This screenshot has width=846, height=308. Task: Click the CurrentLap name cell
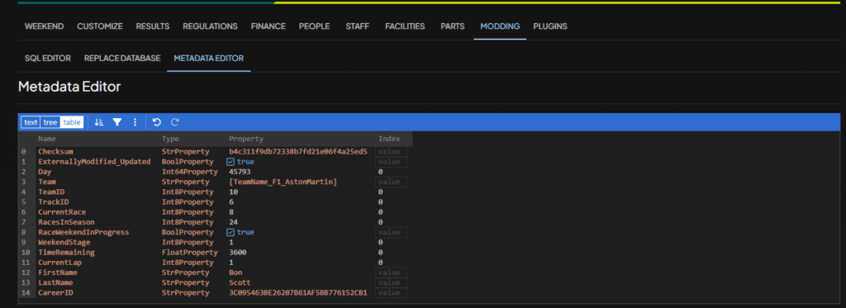(59, 262)
